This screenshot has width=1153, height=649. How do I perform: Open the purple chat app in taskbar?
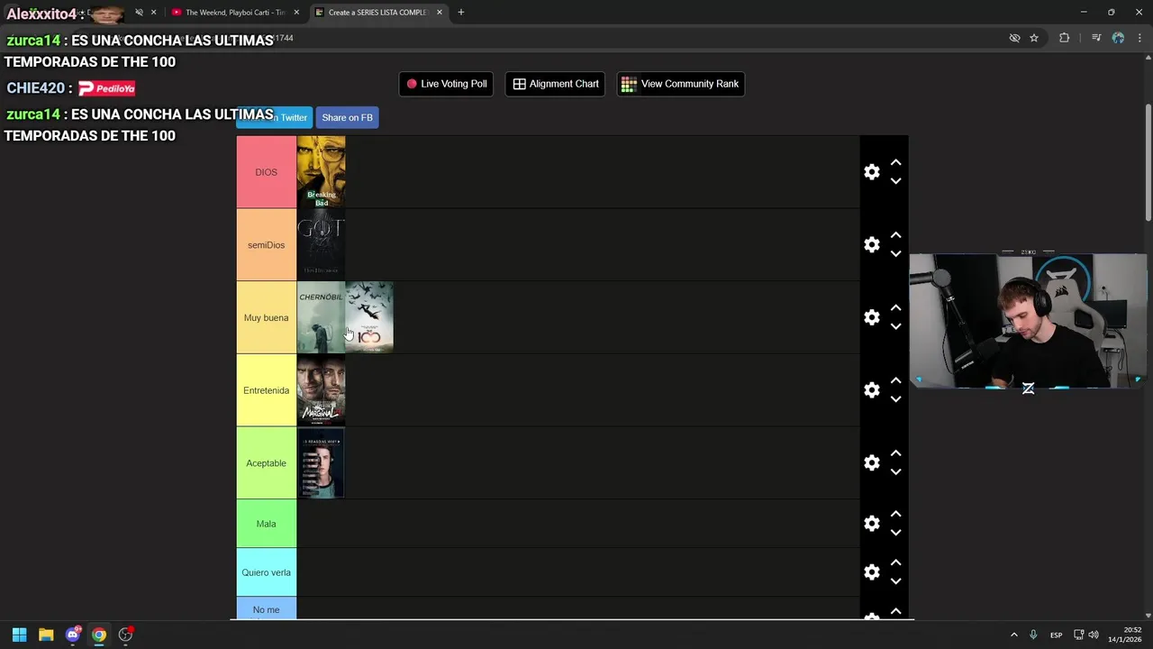click(73, 635)
